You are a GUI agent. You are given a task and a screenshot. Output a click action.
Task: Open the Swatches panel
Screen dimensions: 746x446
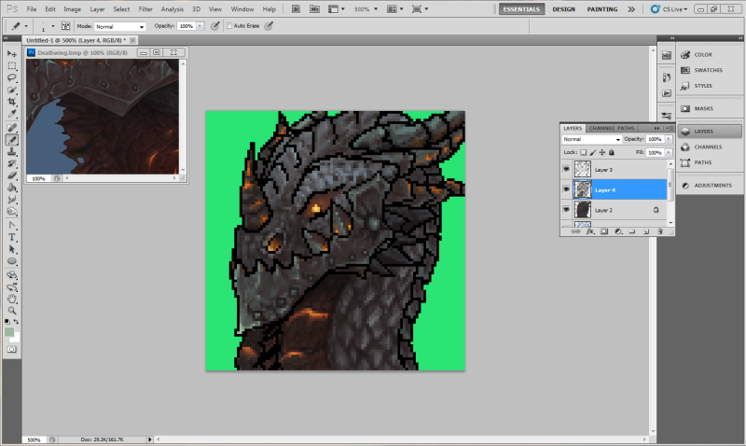pos(710,70)
